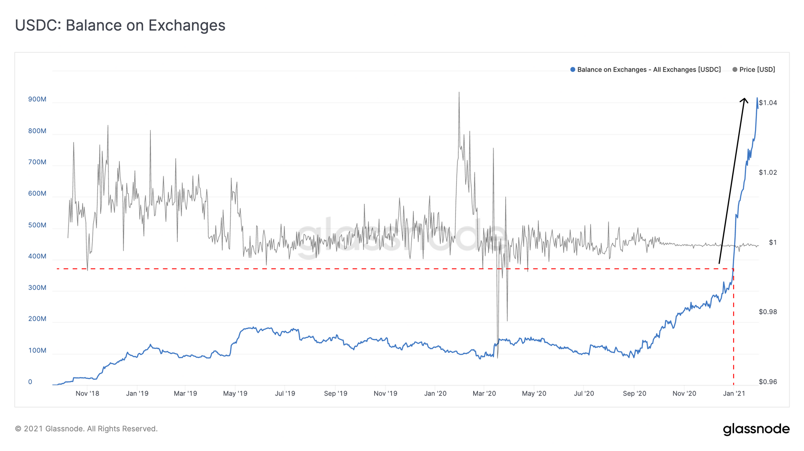Click the Jan '21 x-axis label

coord(734,394)
